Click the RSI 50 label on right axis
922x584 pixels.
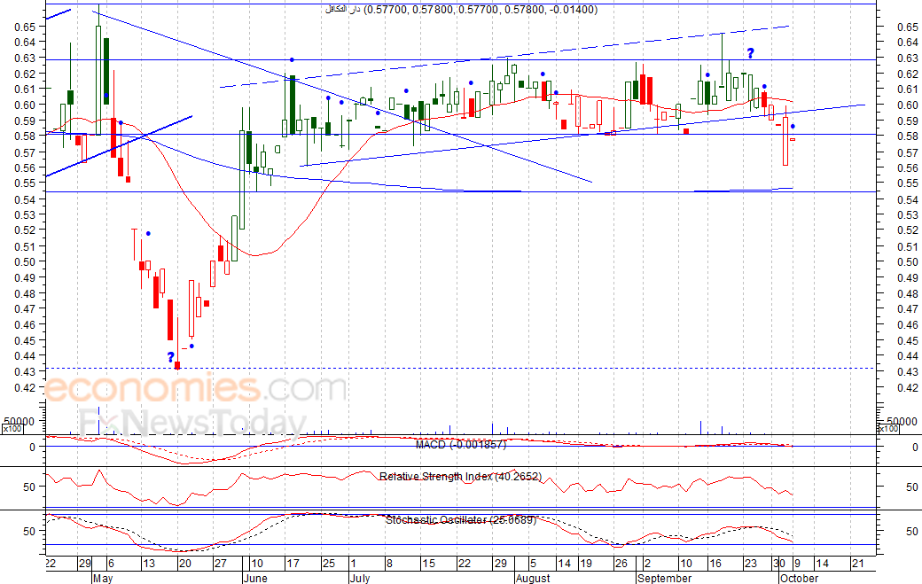point(912,487)
